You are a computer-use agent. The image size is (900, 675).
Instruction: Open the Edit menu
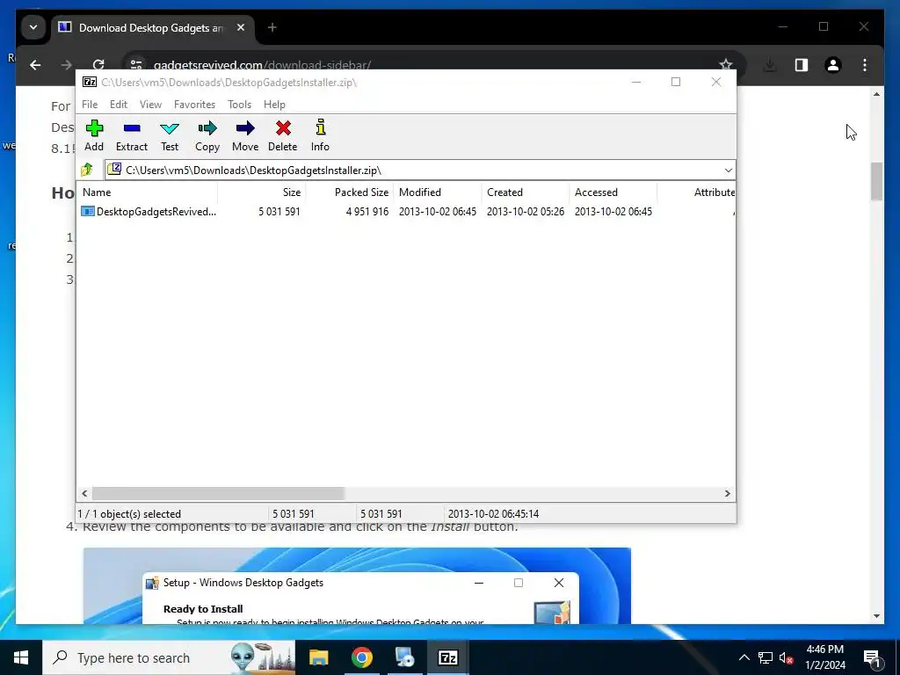(x=119, y=105)
